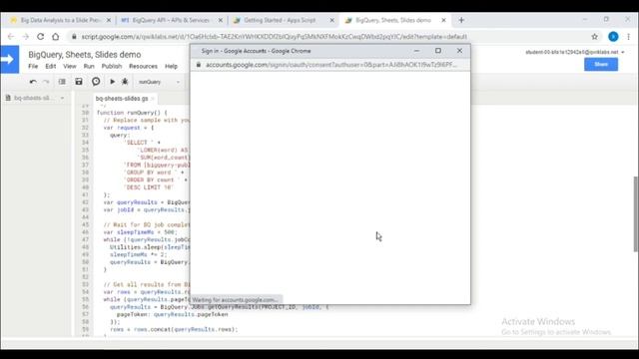639x359 pixels.
Task: Open a new browser tab
Action: [461, 20]
